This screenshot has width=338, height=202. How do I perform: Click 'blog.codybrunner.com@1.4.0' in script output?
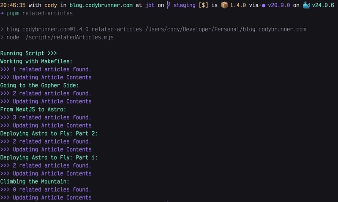tap(47, 29)
